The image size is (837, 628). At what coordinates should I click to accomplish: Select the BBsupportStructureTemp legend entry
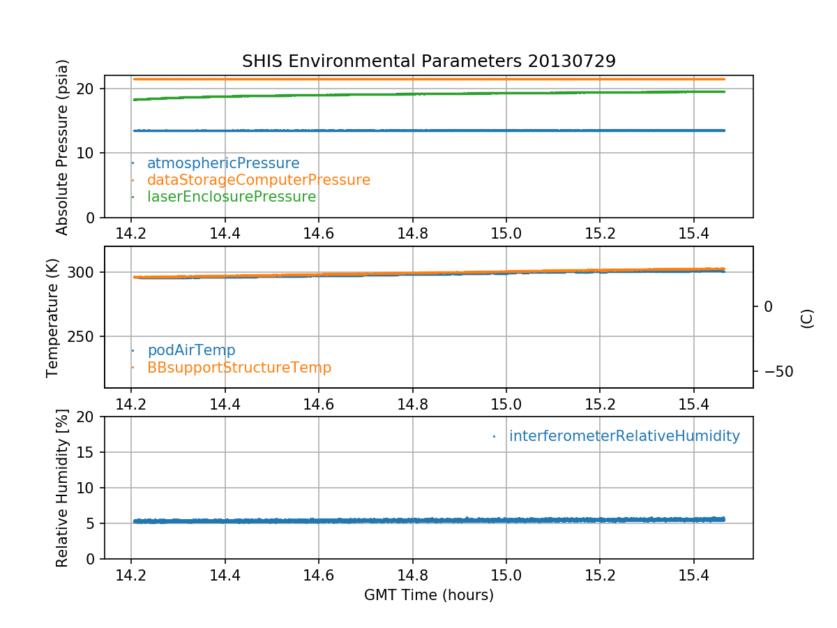click(239, 368)
